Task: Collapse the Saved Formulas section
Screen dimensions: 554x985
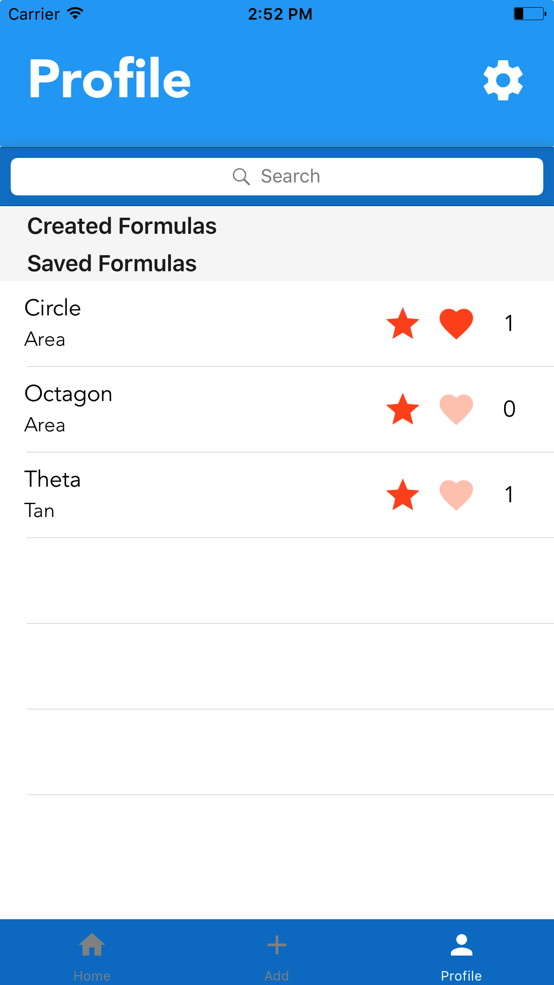Action: [x=112, y=263]
